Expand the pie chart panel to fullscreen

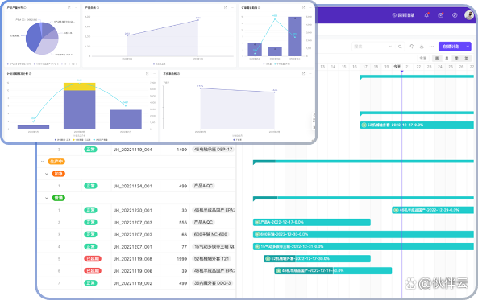(x=69, y=7)
